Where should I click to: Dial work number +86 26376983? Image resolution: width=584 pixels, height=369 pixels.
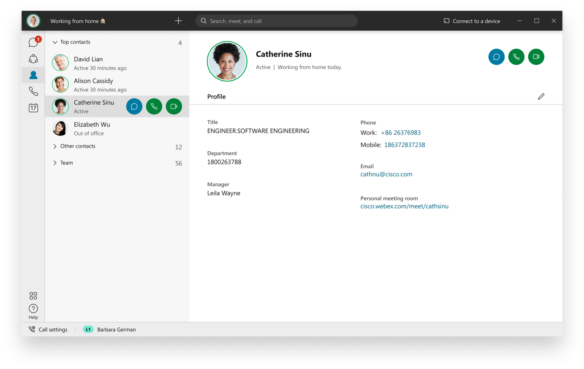(401, 133)
